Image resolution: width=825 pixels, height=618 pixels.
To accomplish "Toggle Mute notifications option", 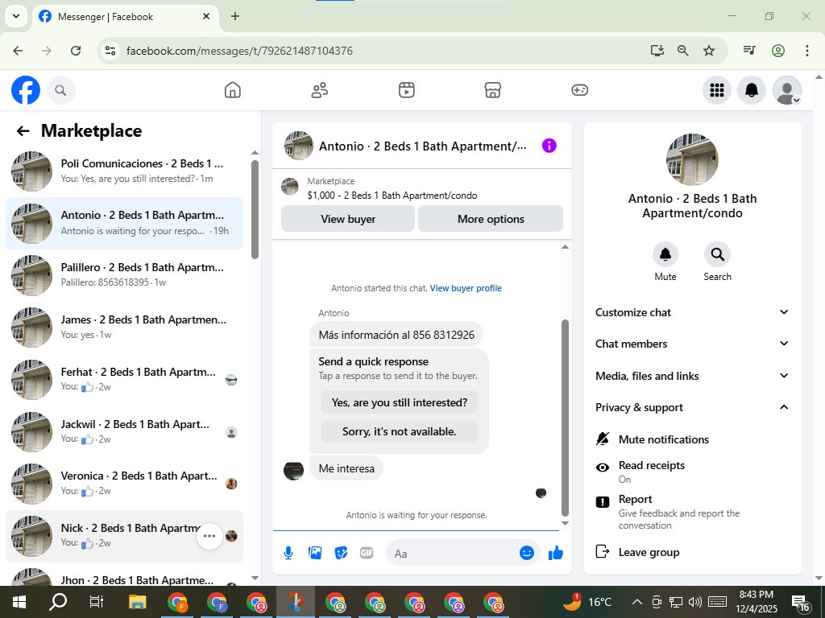I will (x=692, y=439).
